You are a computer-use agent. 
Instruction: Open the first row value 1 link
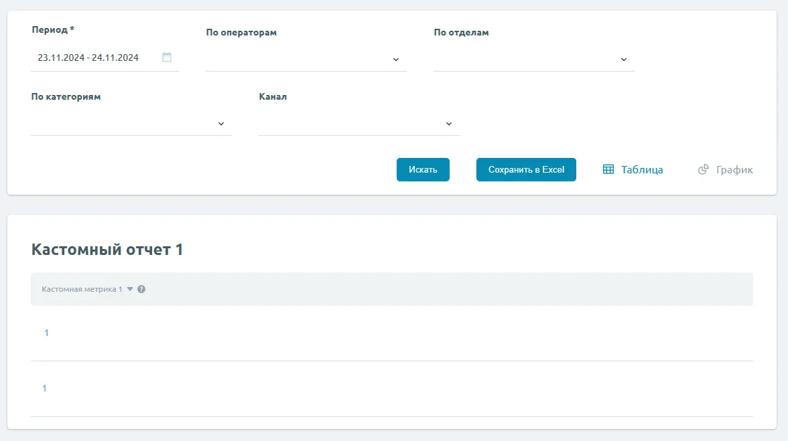point(46,333)
